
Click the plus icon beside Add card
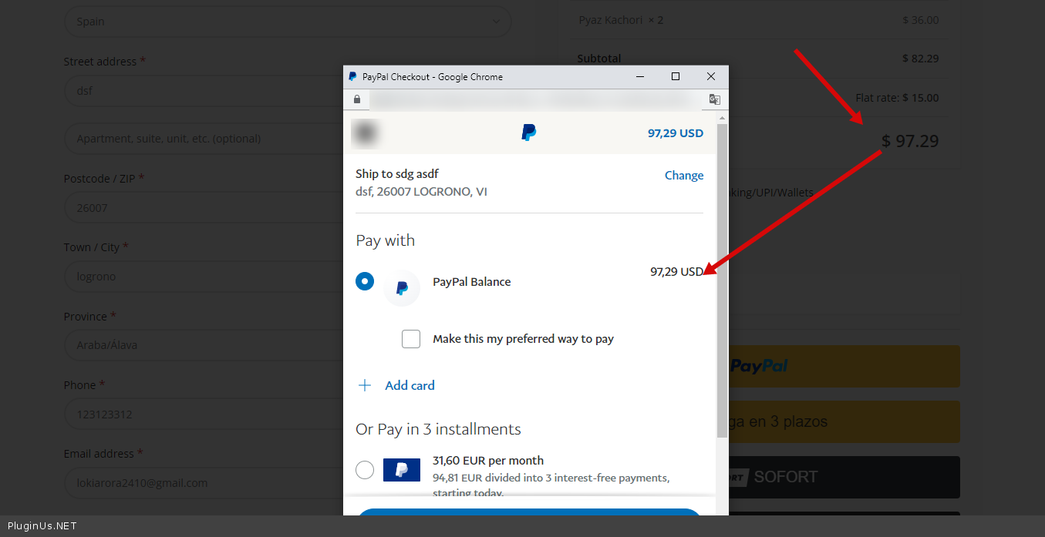(365, 385)
